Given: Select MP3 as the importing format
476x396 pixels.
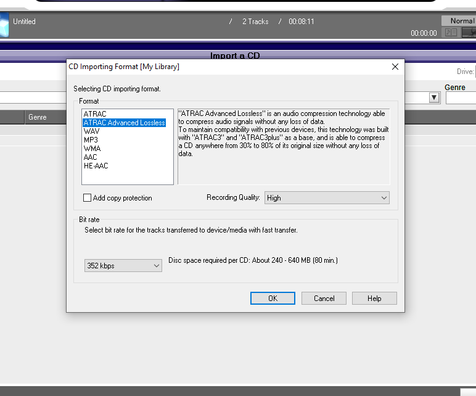Looking at the screenshot, I should 91,140.
